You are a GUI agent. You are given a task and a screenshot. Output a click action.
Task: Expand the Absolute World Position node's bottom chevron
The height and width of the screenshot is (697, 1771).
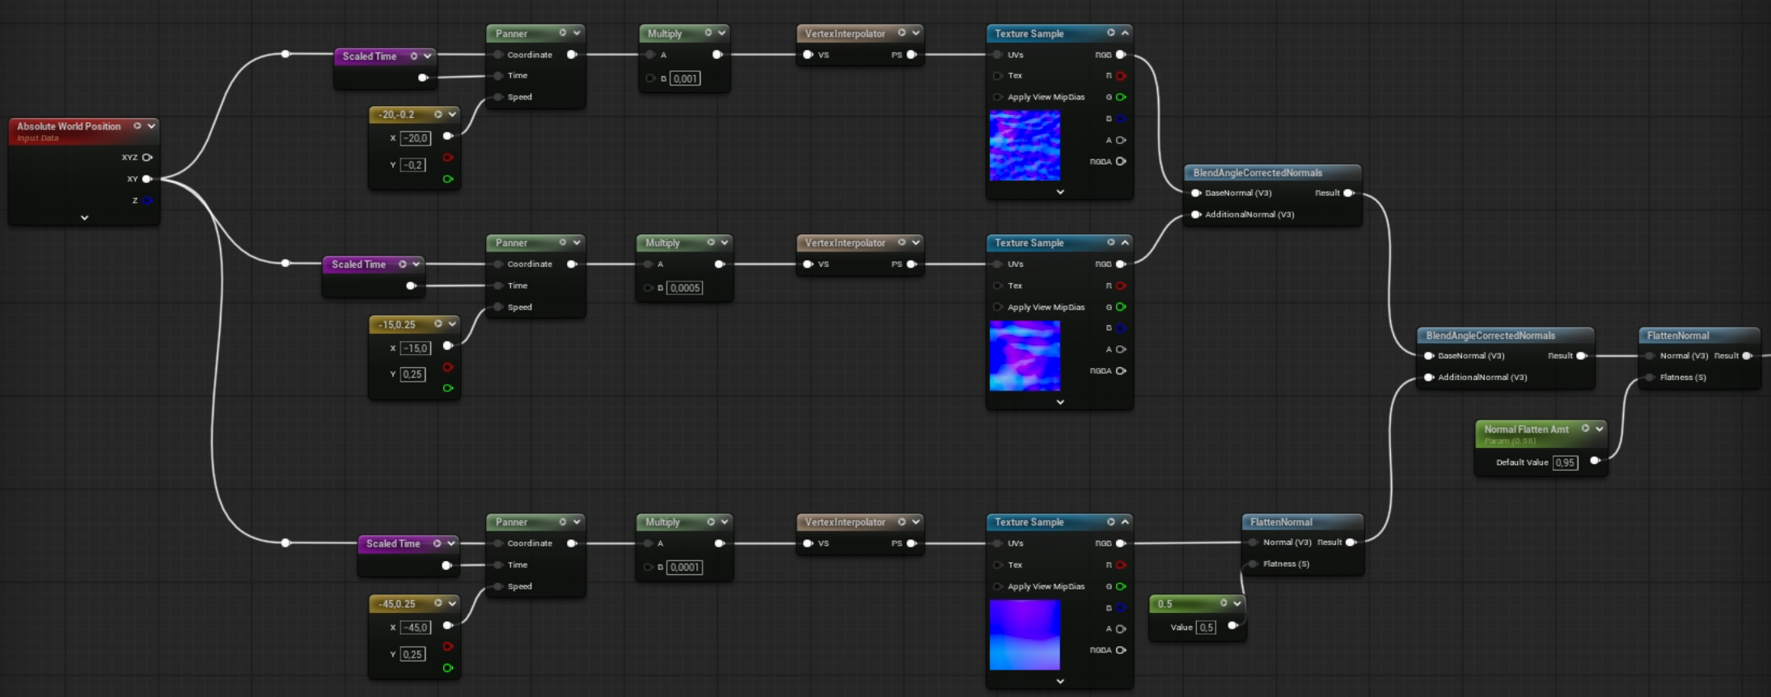[84, 218]
